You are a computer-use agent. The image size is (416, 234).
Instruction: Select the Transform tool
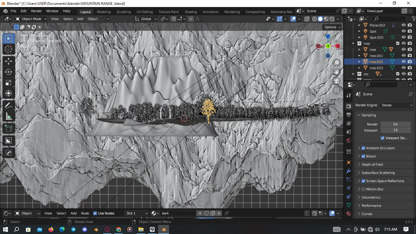tap(9, 93)
